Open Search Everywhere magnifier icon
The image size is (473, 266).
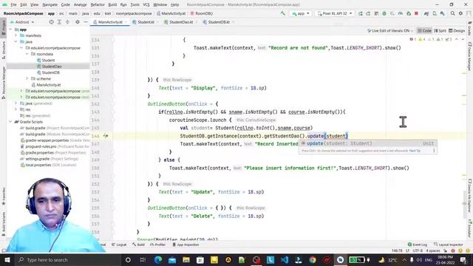point(453,13)
